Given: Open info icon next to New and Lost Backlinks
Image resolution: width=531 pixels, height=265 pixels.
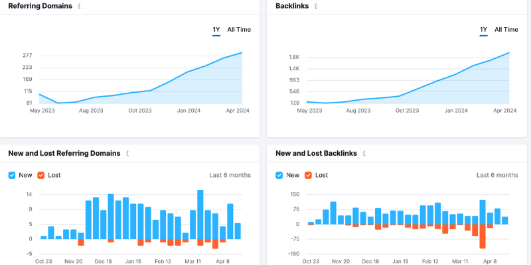Looking at the screenshot, I should (364, 153).
